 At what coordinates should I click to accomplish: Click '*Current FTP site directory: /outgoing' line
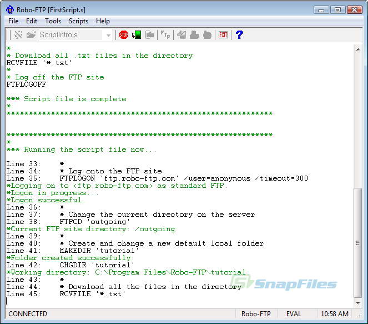click(x=91, y=229)
